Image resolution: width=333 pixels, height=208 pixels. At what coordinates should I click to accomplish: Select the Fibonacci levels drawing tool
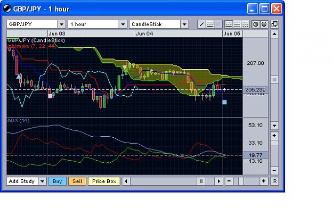(210, 24)
